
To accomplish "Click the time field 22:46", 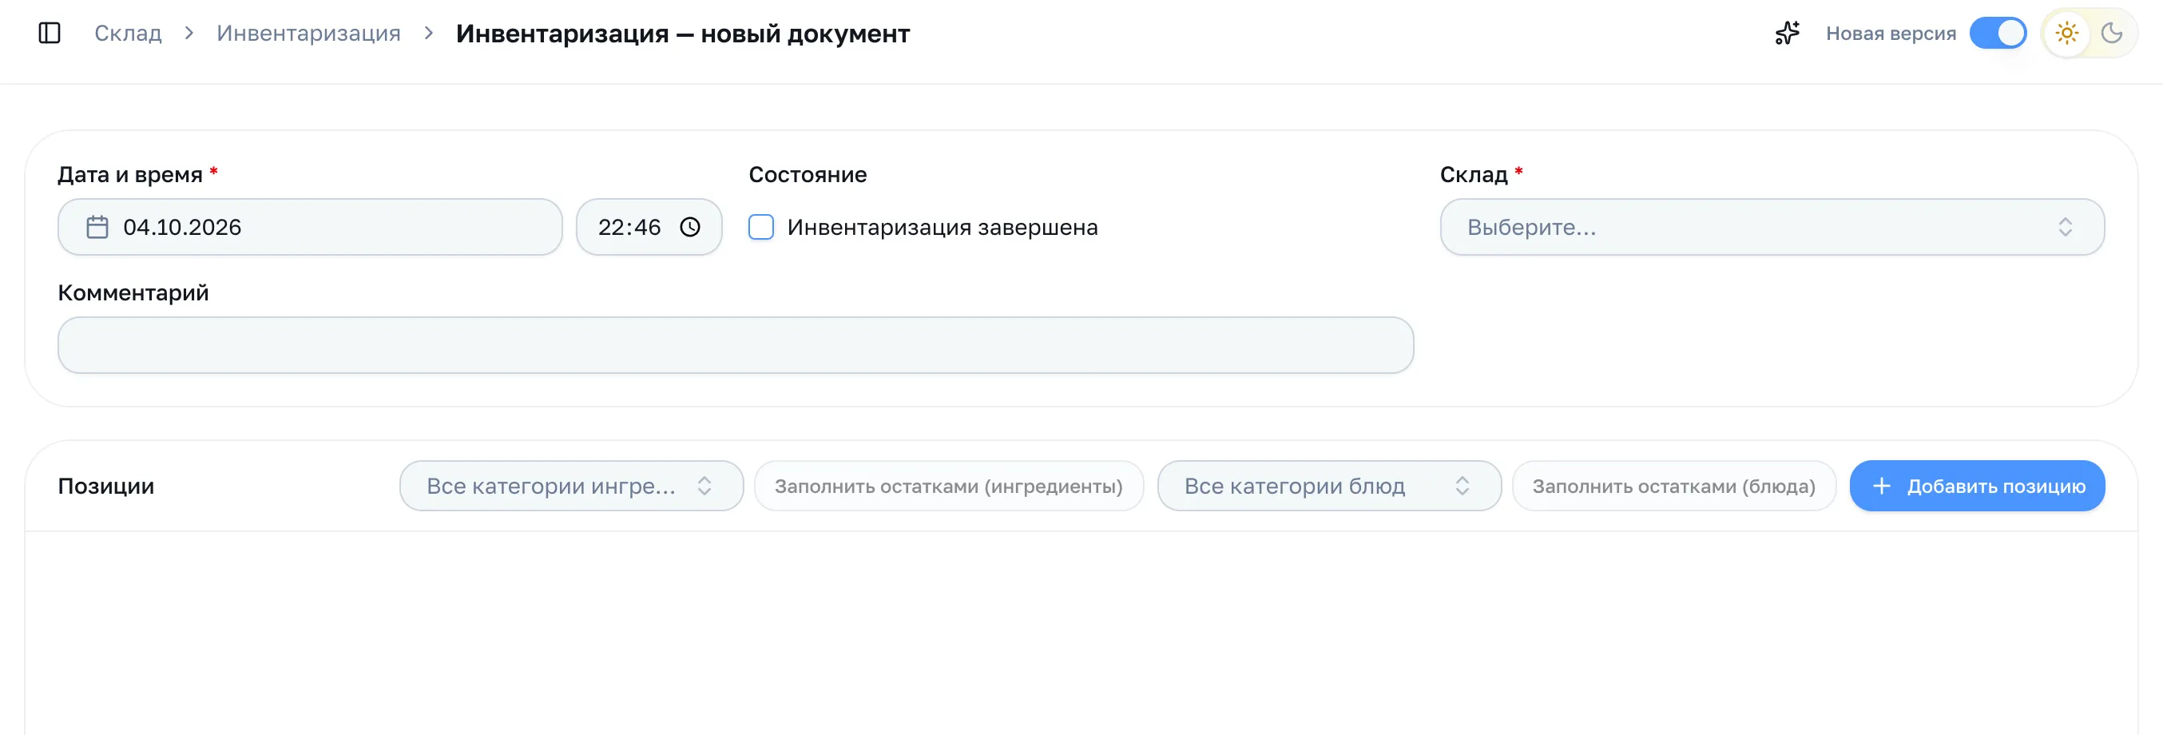I will 649,228.
